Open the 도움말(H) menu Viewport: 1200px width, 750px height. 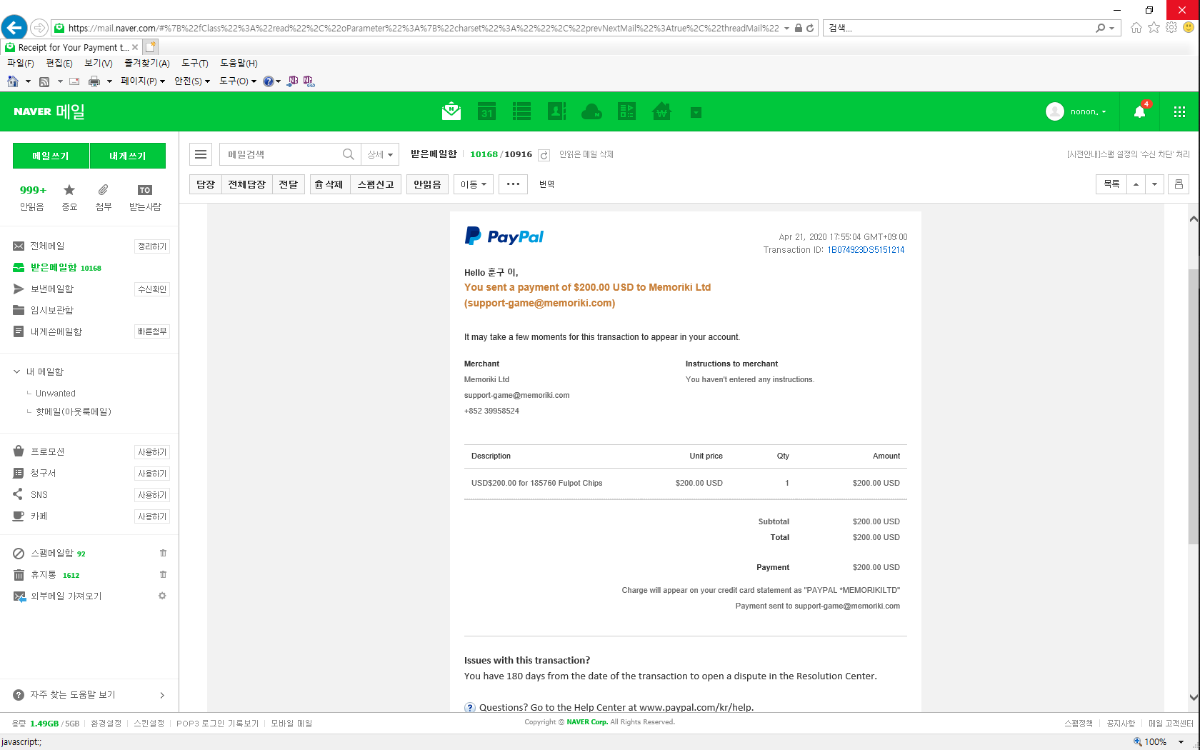click(x=239, y=63)
